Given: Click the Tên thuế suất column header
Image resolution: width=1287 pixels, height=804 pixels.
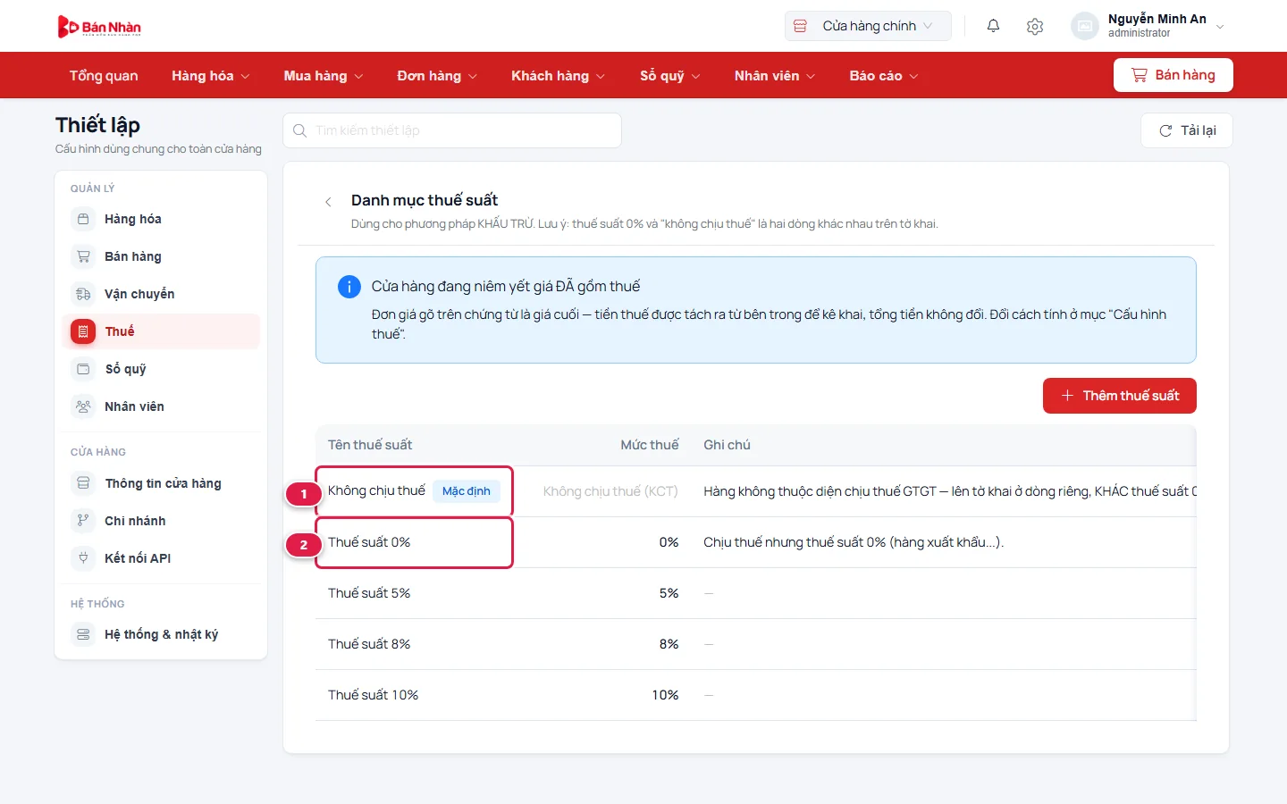Looking at the screenshot, I should [x=370, y=445].
